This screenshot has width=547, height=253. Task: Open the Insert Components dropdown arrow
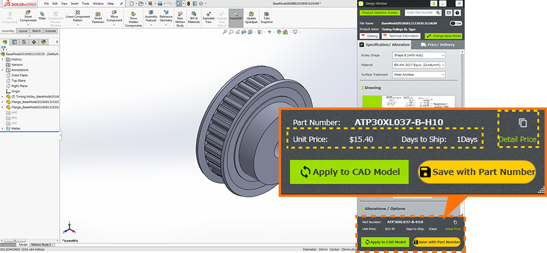pos(28,25)
